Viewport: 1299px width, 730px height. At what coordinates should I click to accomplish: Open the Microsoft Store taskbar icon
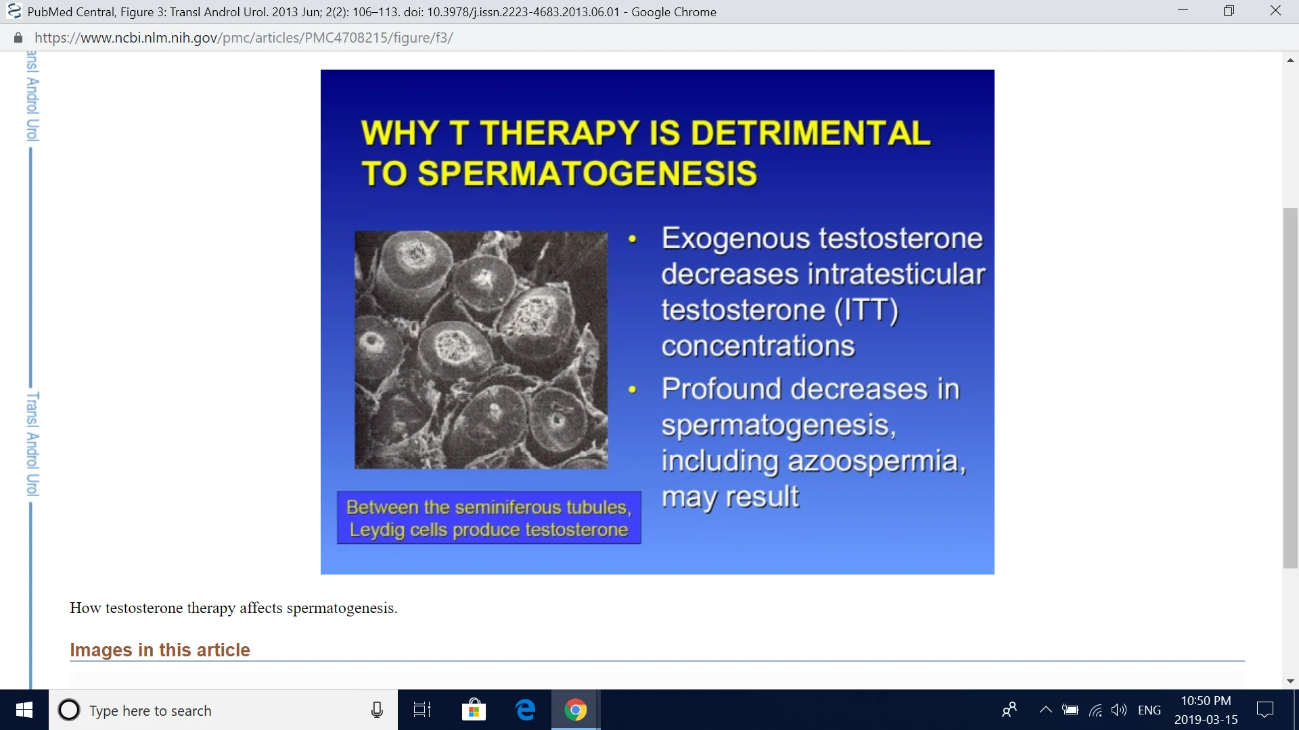(x=474, y=710)
